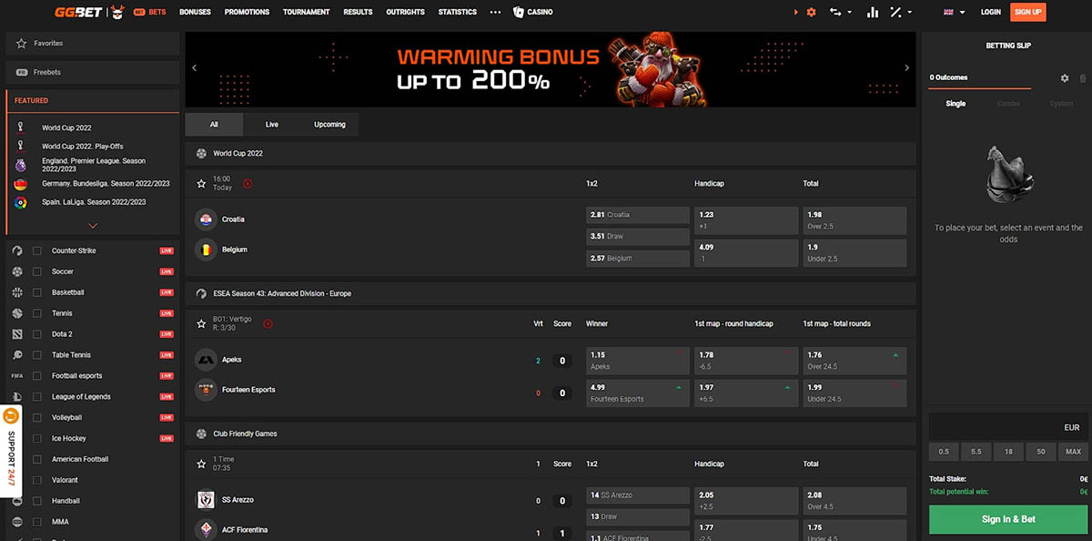Open the language flag dropdown

954,12
